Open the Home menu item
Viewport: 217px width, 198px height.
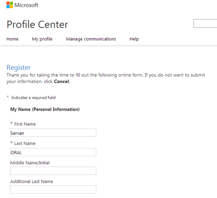coord(13,39)
